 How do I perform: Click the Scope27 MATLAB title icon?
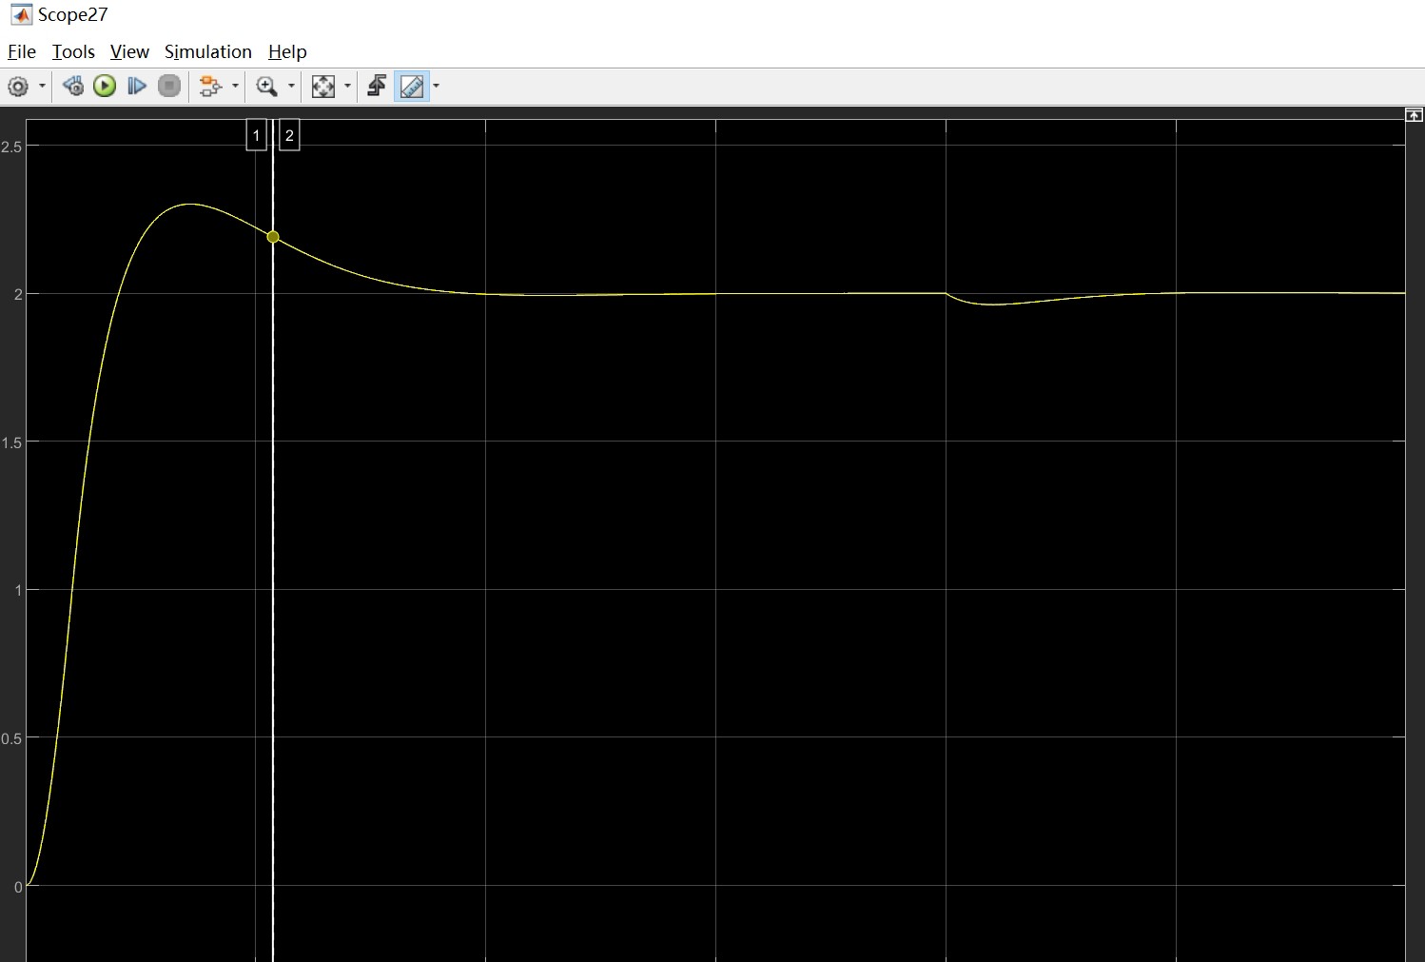coord(21,15)
